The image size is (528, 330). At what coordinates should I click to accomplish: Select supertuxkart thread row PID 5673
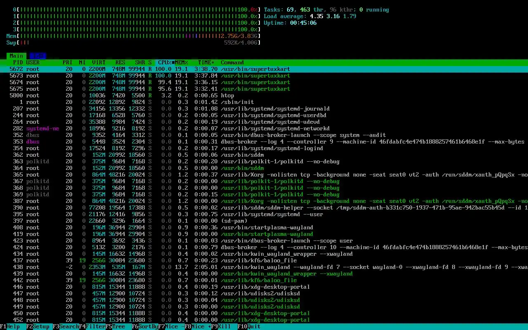[264, 75]
